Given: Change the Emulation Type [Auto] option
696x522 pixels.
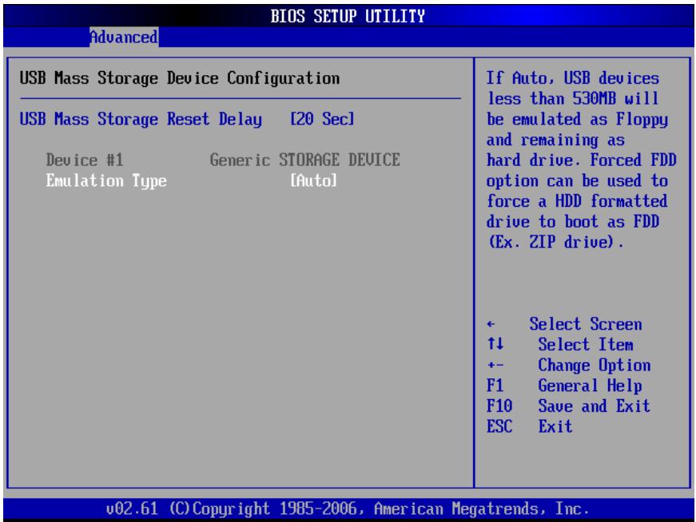Looking at the screenshot, I should [x=313, y=180].
